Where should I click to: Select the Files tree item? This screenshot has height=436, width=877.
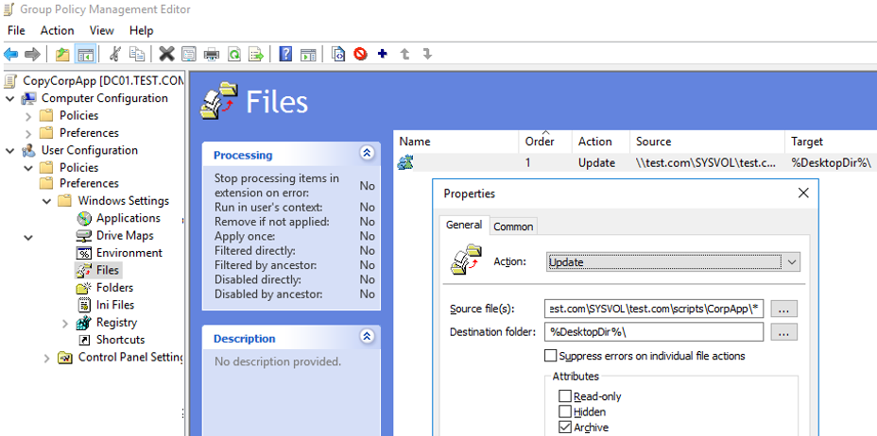[x=108, y=270]
